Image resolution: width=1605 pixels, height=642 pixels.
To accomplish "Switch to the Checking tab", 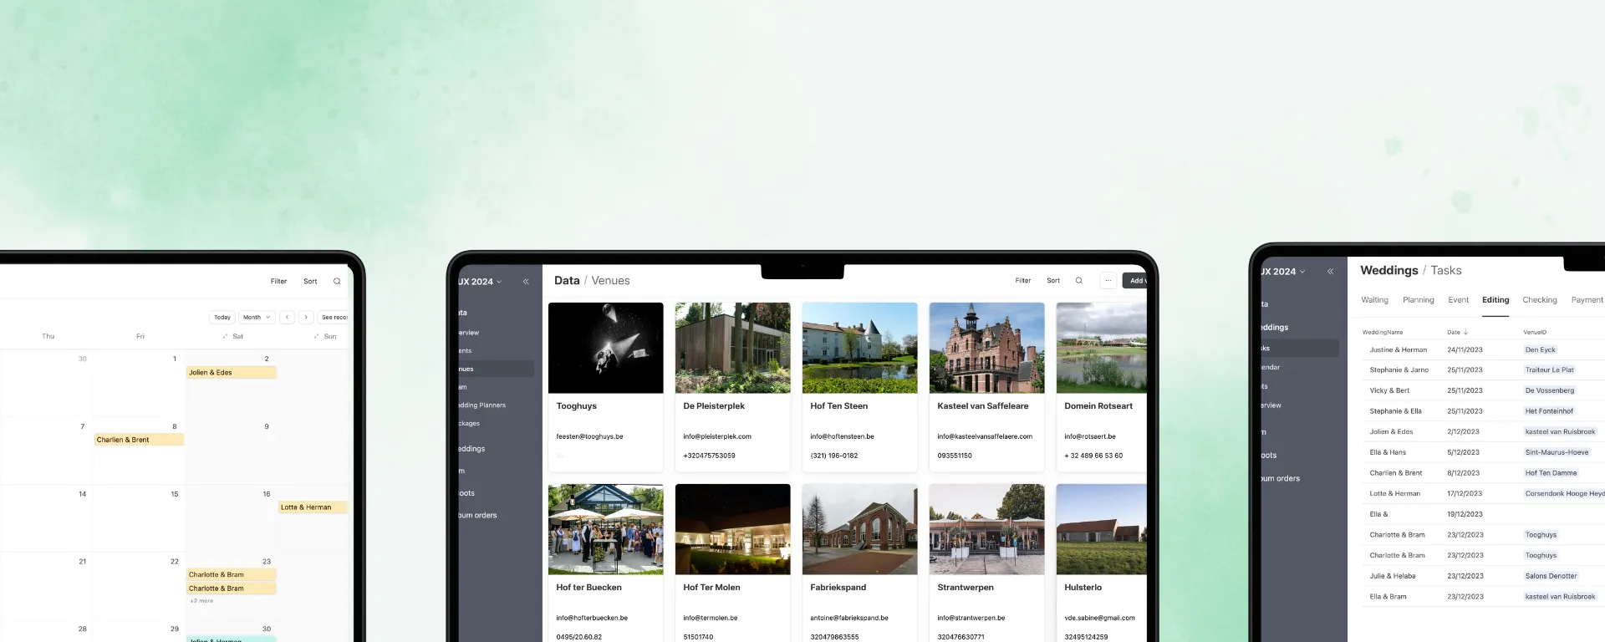I will [x=1539, y=300].
